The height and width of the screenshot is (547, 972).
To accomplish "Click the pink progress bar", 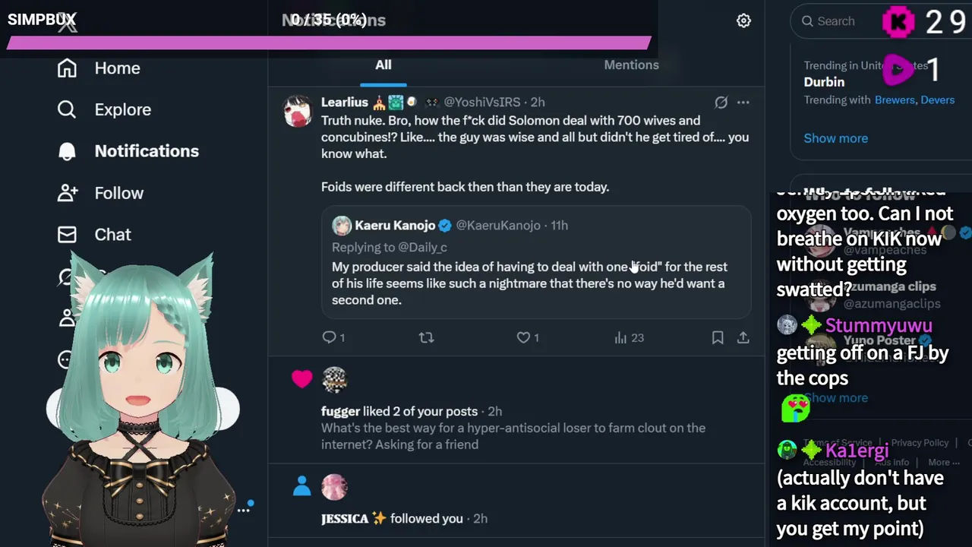I will 328,43.
